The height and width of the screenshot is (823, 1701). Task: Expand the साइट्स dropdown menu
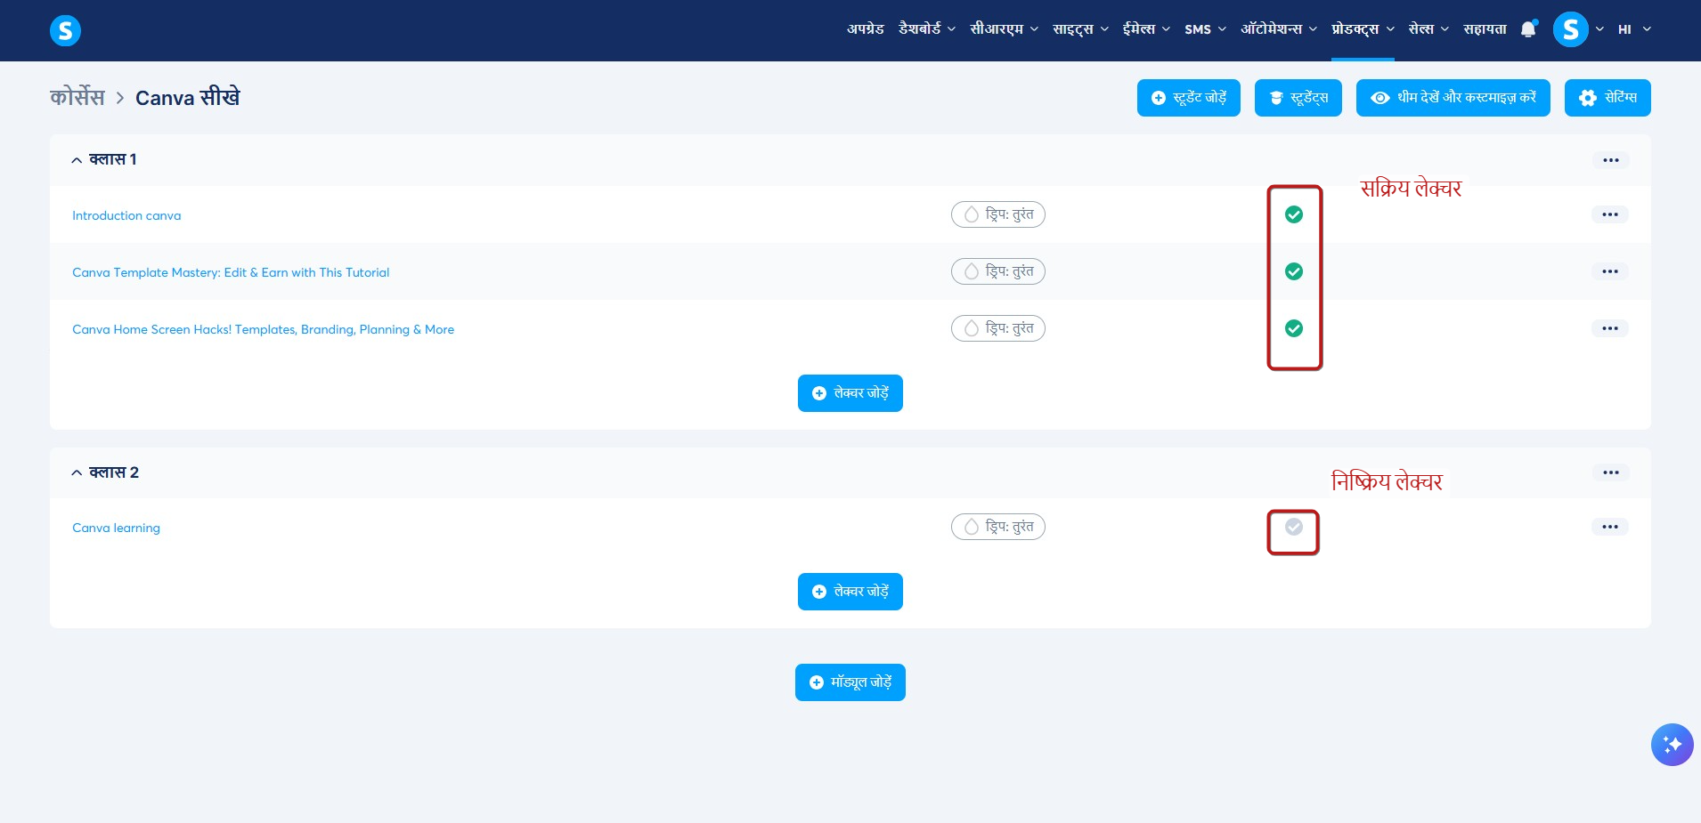pyautogui.click(x=1080, y=29)
